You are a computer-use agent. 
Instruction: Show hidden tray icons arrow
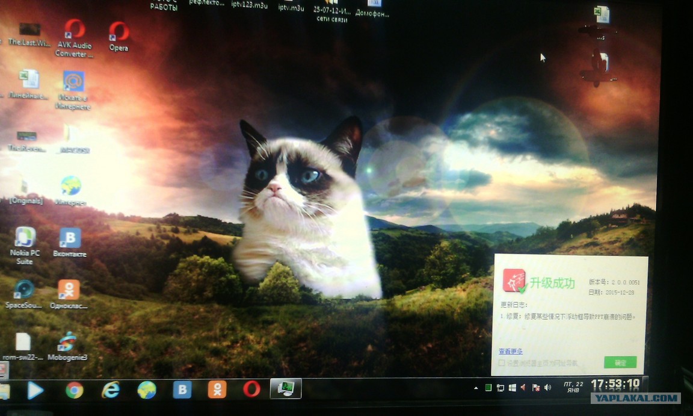tap(476, 388)
